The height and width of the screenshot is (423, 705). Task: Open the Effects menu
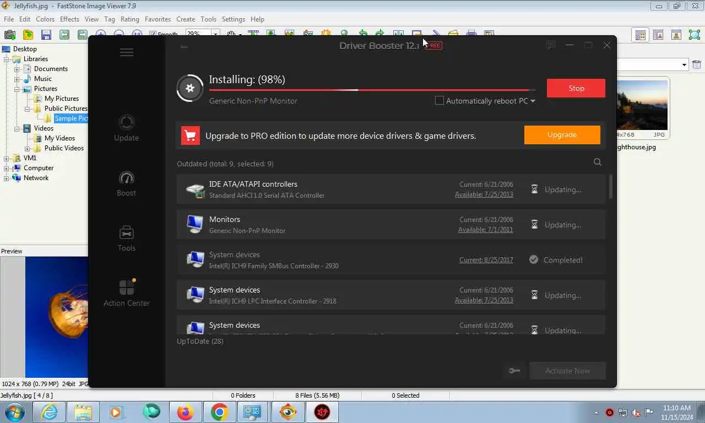click(69, 19)
